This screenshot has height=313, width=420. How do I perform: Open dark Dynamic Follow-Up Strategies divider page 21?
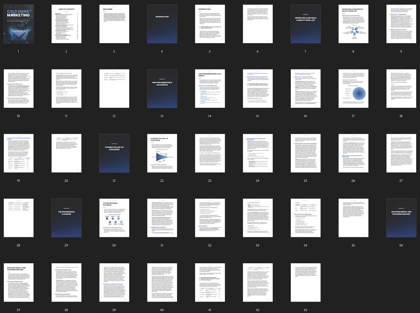tap(114, 153)
